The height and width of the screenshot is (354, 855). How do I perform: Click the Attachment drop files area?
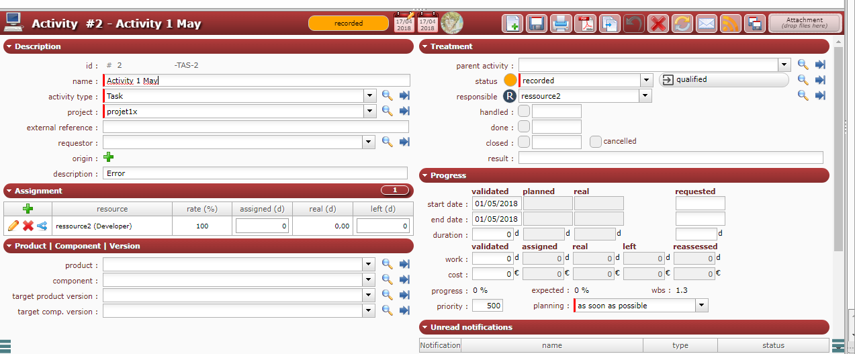[x=804, y=24]
